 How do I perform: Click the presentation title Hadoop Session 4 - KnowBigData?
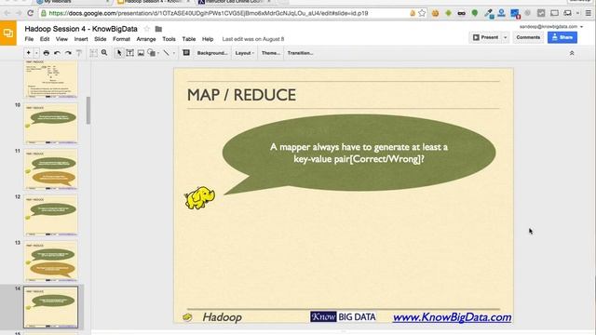(81, 29)
